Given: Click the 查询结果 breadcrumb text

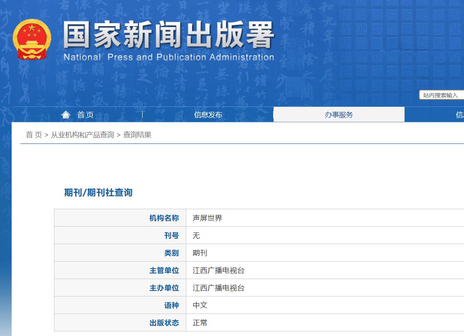Looking at the screenshot, I should (x=137, y=135).
